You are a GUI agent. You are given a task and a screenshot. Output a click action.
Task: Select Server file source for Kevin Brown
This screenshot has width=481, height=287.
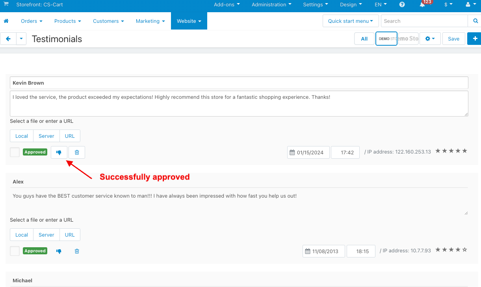46,136
